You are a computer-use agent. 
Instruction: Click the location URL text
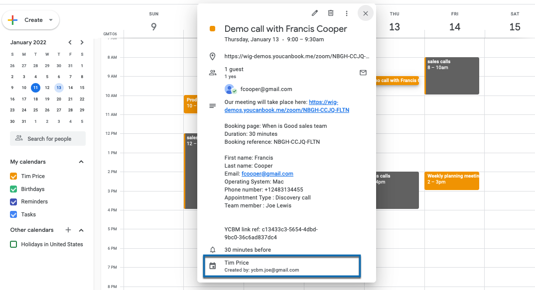coord(297,57)
